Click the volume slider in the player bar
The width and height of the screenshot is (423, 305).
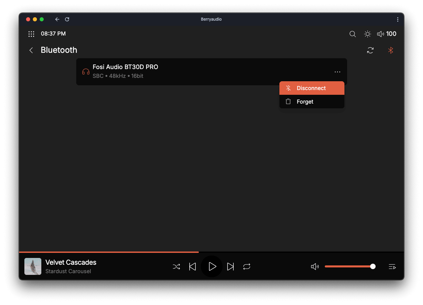point(349,266)
